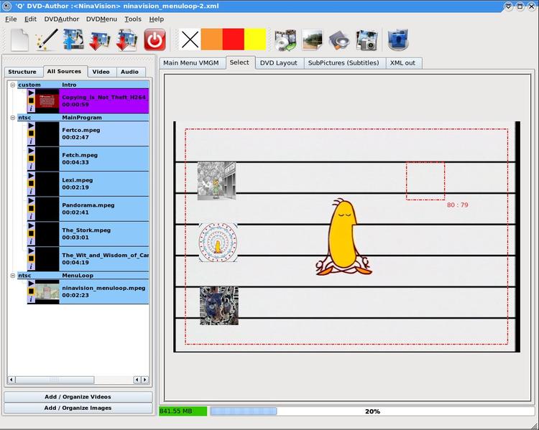Viewport: 539px width, 430px height.
Task: Play Fetch.mpeg using its play arrow
Action: pyautogui.click(x=31, y=151)
